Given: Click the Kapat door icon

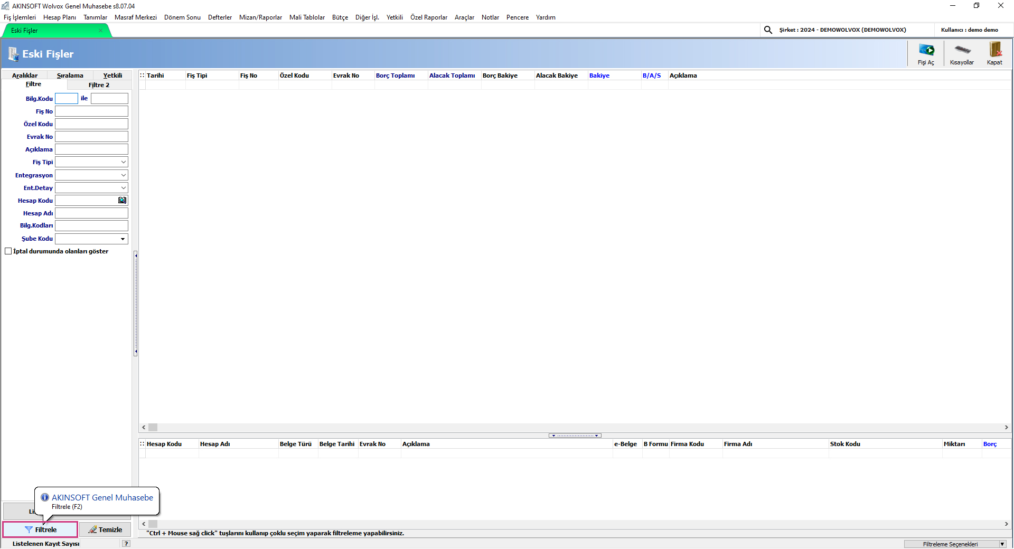Looking at the screenshot, I should 994,53.
